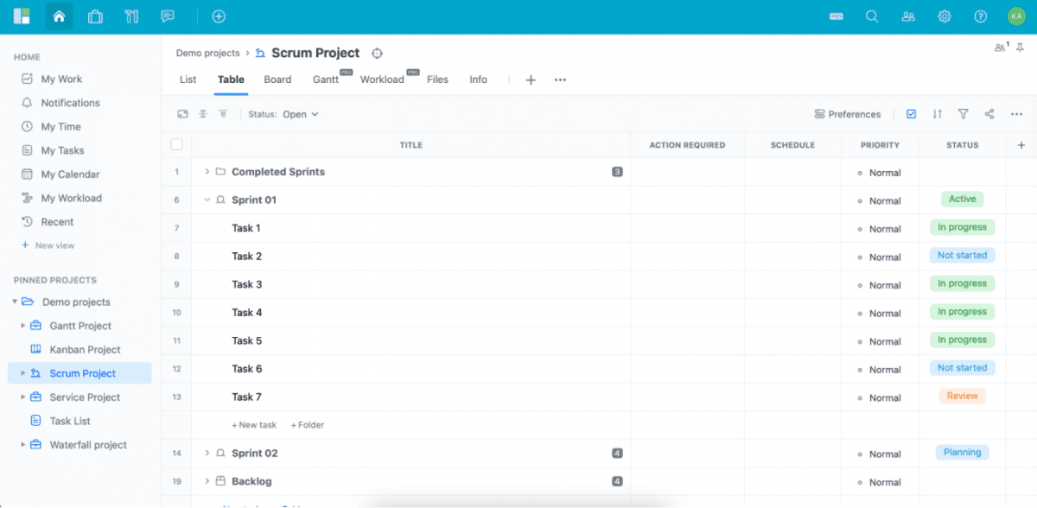Click the Help question-mark icon
Viewport: 1037px width, 508px height.
pyautogui.click(x=981, y=16)
